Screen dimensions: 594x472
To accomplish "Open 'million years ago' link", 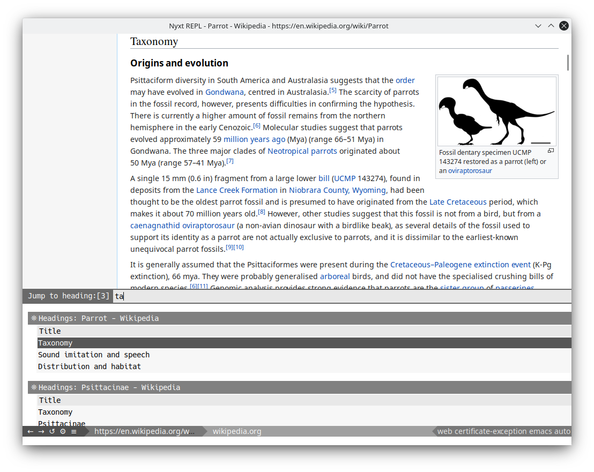I will point(254,139).
